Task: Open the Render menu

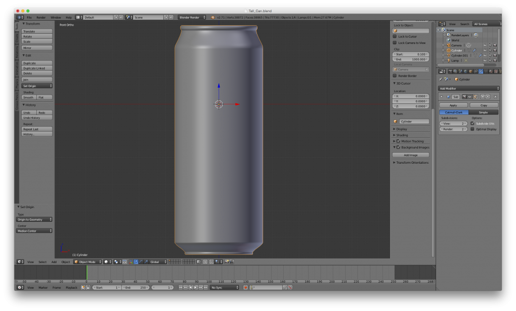Action: (x=41, y=17)
